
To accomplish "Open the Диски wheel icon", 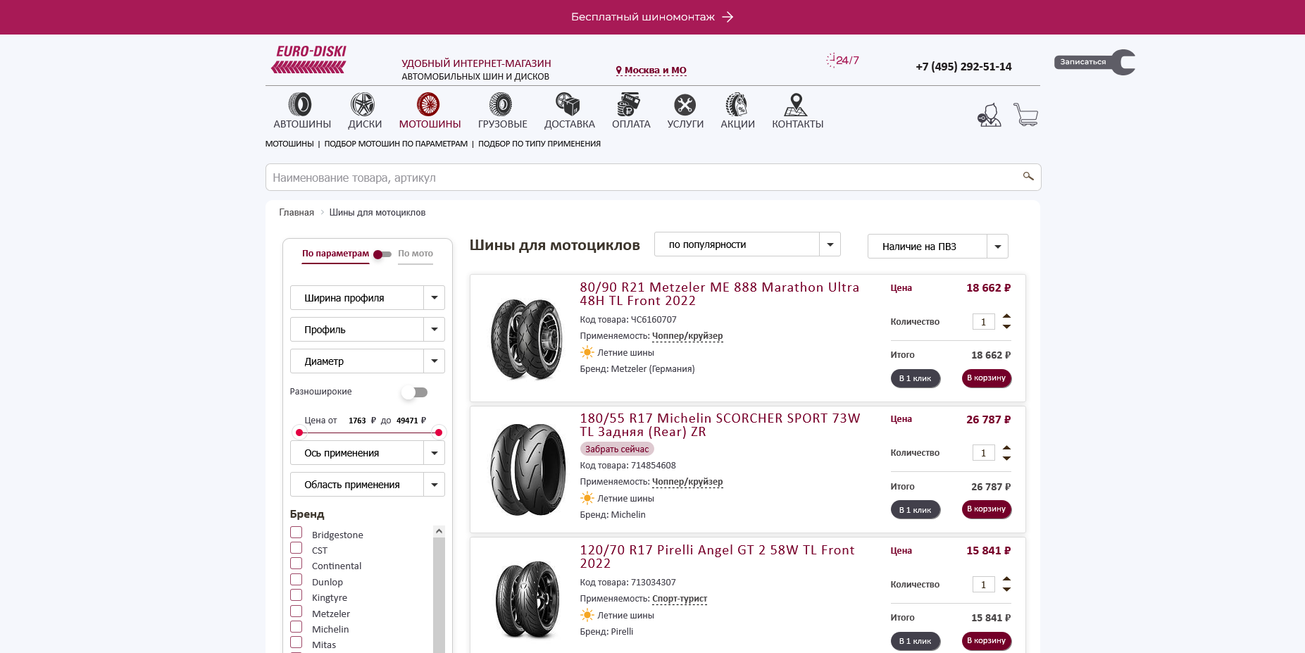I will point(363,104).
